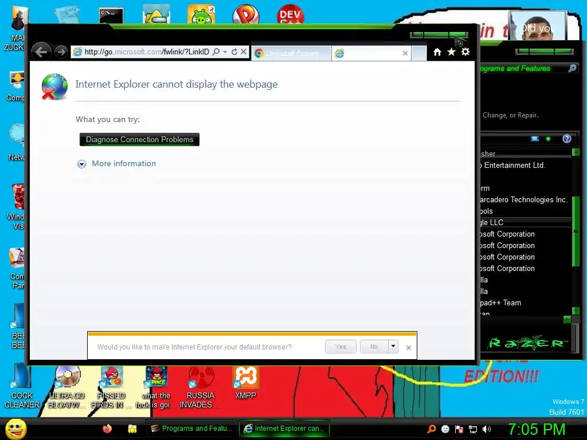
Task: Open Help in Programs and Features window
Action: coord(567,139)
